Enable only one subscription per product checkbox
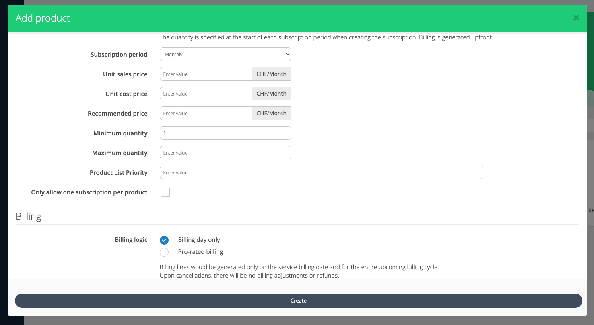The image size is (594, 325). click(x=165, y=192)
